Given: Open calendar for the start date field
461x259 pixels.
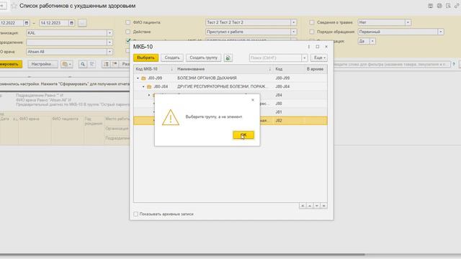Looking at the screenshot, I should coord(27,23).
